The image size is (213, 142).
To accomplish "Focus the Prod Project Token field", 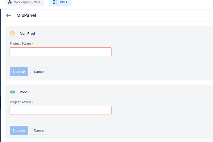I will [61, 110].
